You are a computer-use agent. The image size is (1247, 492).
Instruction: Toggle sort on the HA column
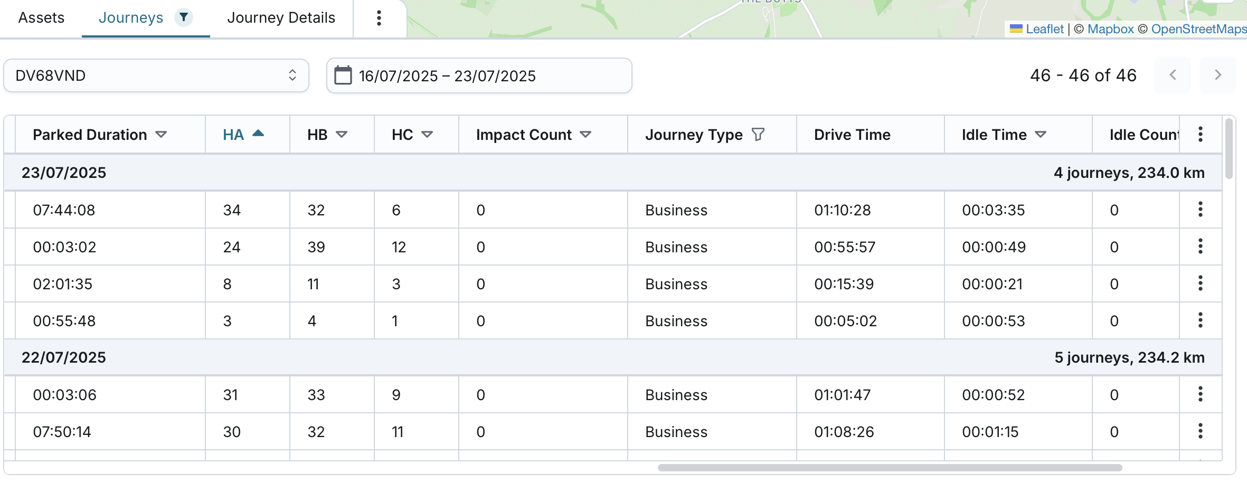point(258,134)
